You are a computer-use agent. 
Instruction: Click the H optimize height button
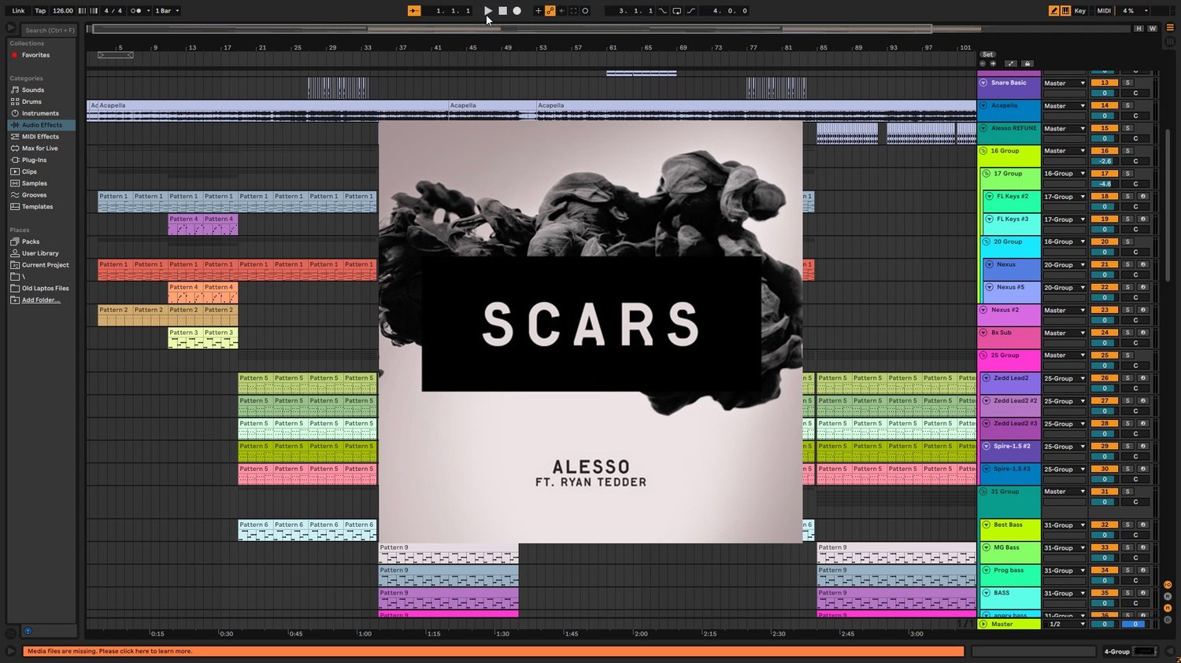pos(1138,29)
